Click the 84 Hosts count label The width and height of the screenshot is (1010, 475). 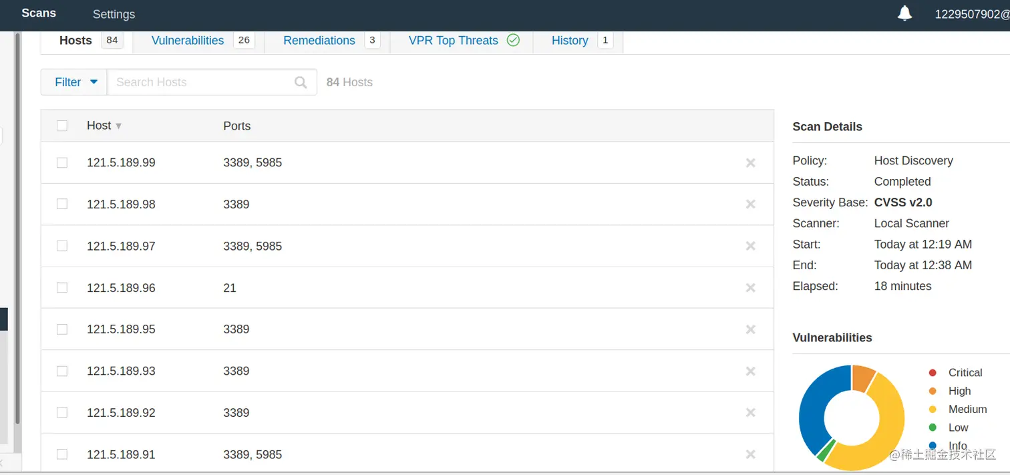coord(349,82)
